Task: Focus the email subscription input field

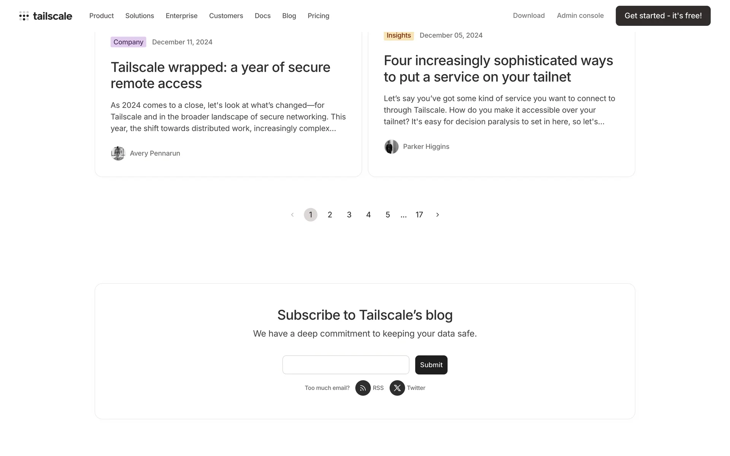Action: 346,365
